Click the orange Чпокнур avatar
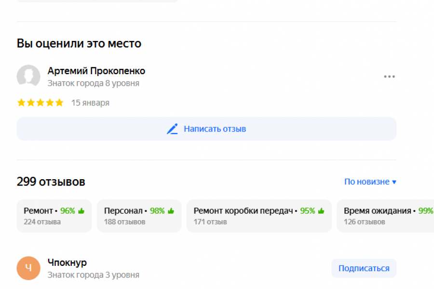434x289 pixels. pos(28,268)
